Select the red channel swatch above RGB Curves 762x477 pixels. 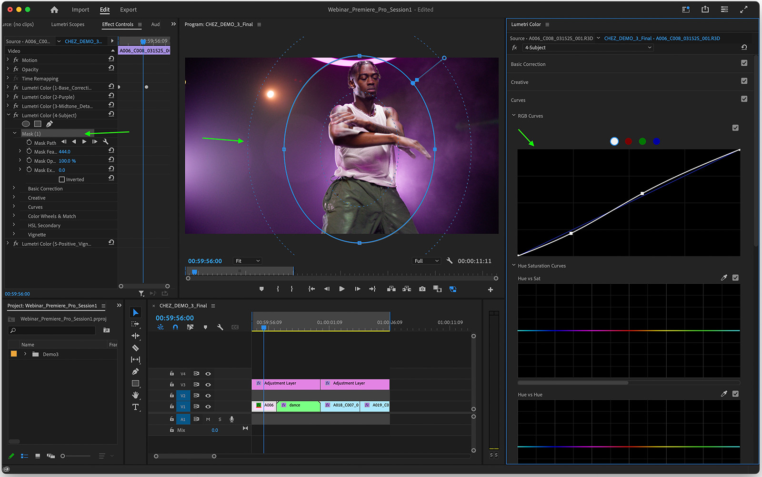(x=628, y=141)
